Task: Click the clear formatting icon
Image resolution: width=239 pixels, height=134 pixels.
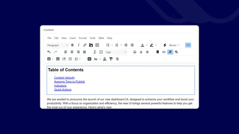Action: point(95,52)
